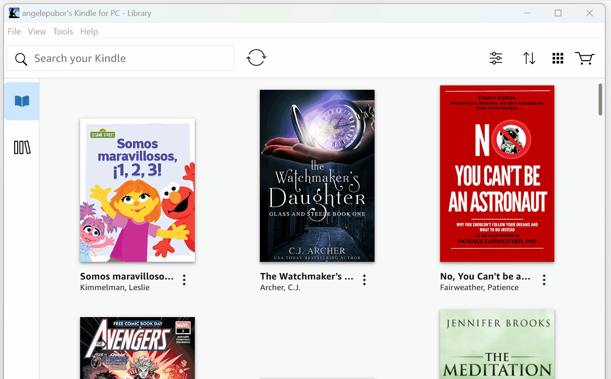Open the Help menu
The height and width of the screenshot is (379, 611).
pos(89,31)
